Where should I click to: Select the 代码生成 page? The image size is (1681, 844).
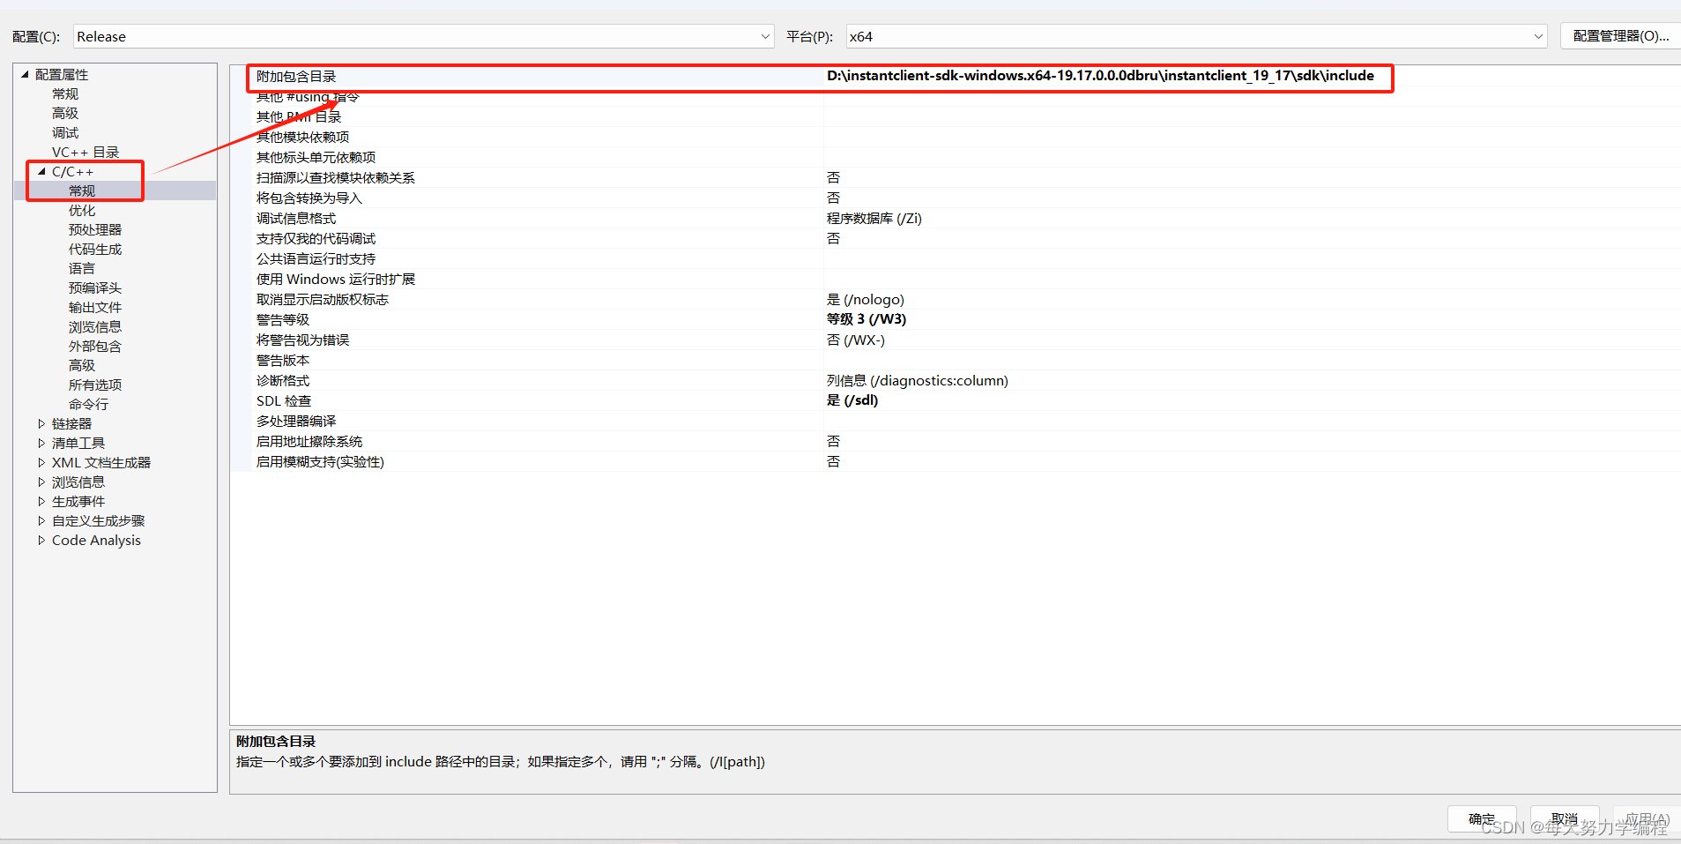click(x=94, y=249)
